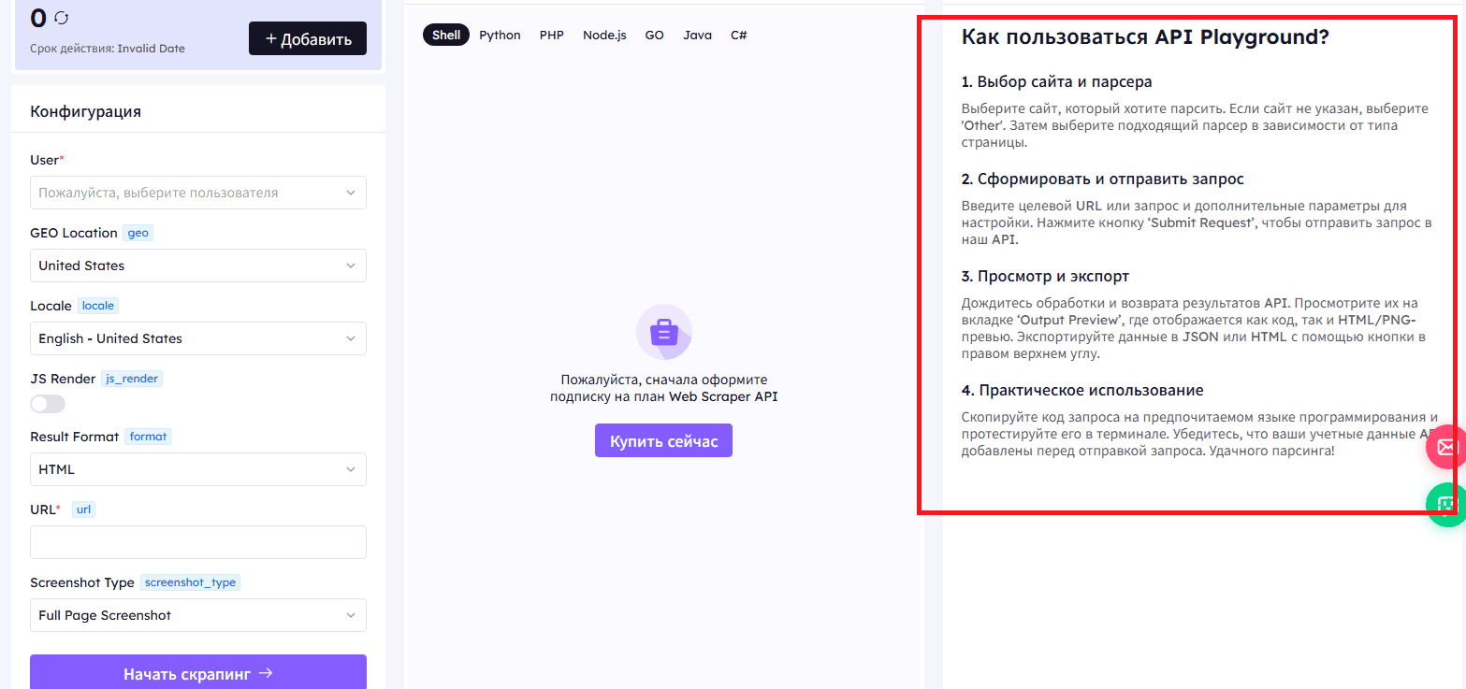Select the GO code tab
Image resolution: width=1466 pixels, height=689 pixels.
[654, 36]
